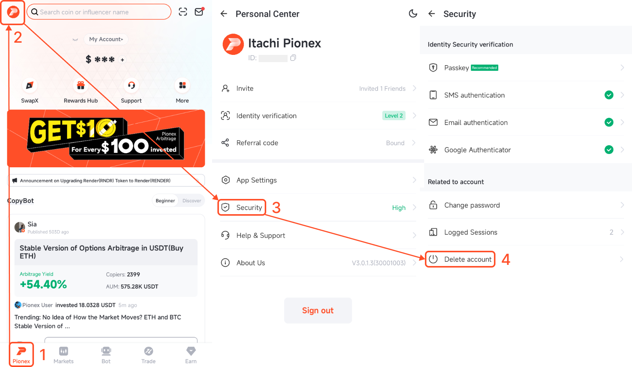Viewport: 632px width, 367px height.
Task: Click the version V3.0.1.3 text
Action: coord(378,263)
